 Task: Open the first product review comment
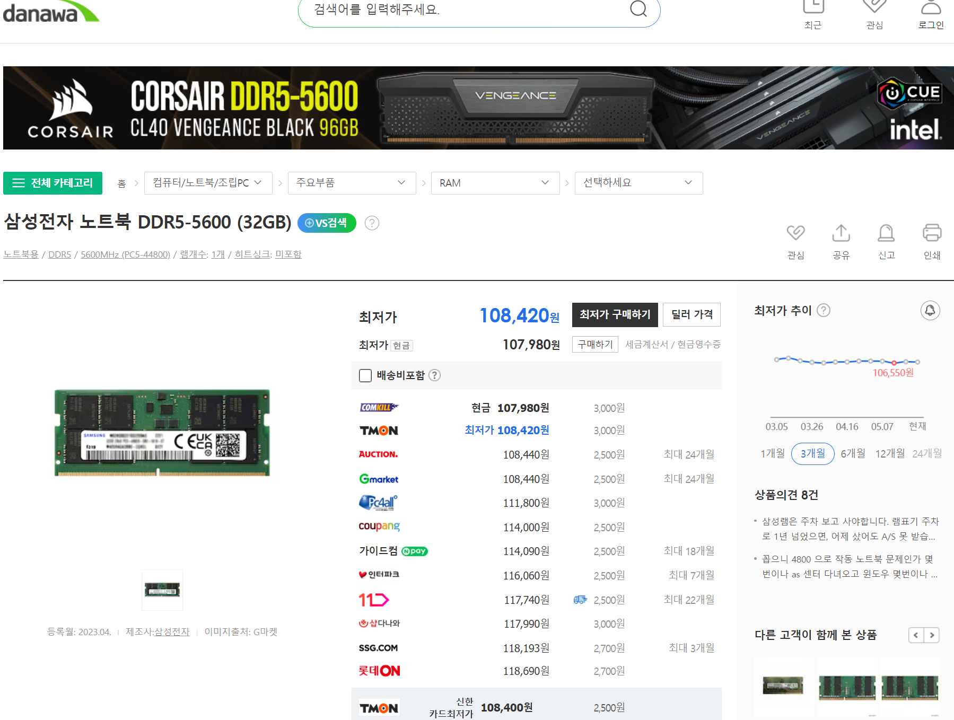[850, 529]
